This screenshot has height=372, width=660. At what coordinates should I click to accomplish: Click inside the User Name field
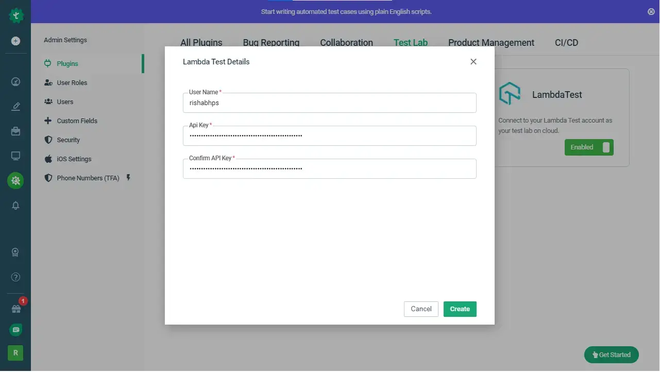[329, 103]
